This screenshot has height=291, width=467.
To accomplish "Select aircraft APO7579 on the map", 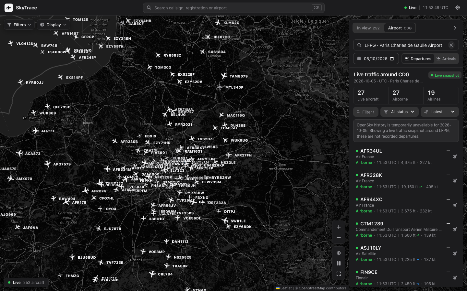I will click(x=47, y=164).
